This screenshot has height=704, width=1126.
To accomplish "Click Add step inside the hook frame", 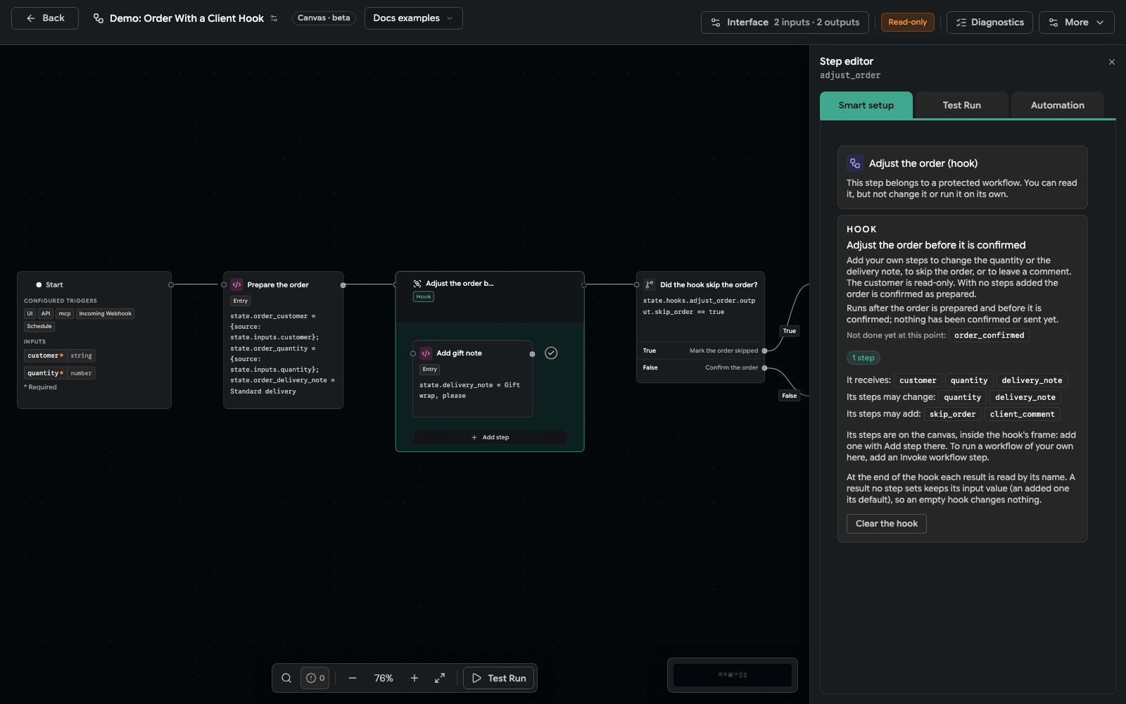I will click(x=490, y=437).
